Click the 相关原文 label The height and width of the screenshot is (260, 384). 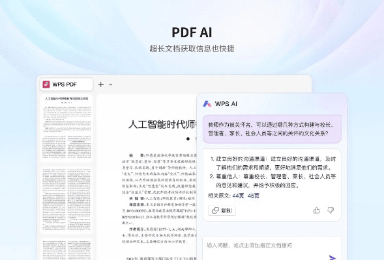click(220, 196)
